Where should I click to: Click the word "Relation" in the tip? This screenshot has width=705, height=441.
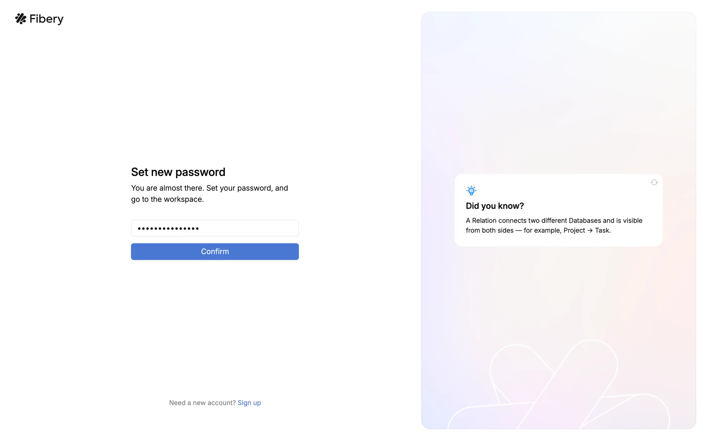(x=484, y=221)
